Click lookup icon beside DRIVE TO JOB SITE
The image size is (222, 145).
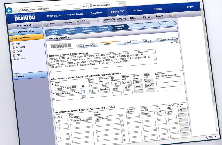coord(83,86)
